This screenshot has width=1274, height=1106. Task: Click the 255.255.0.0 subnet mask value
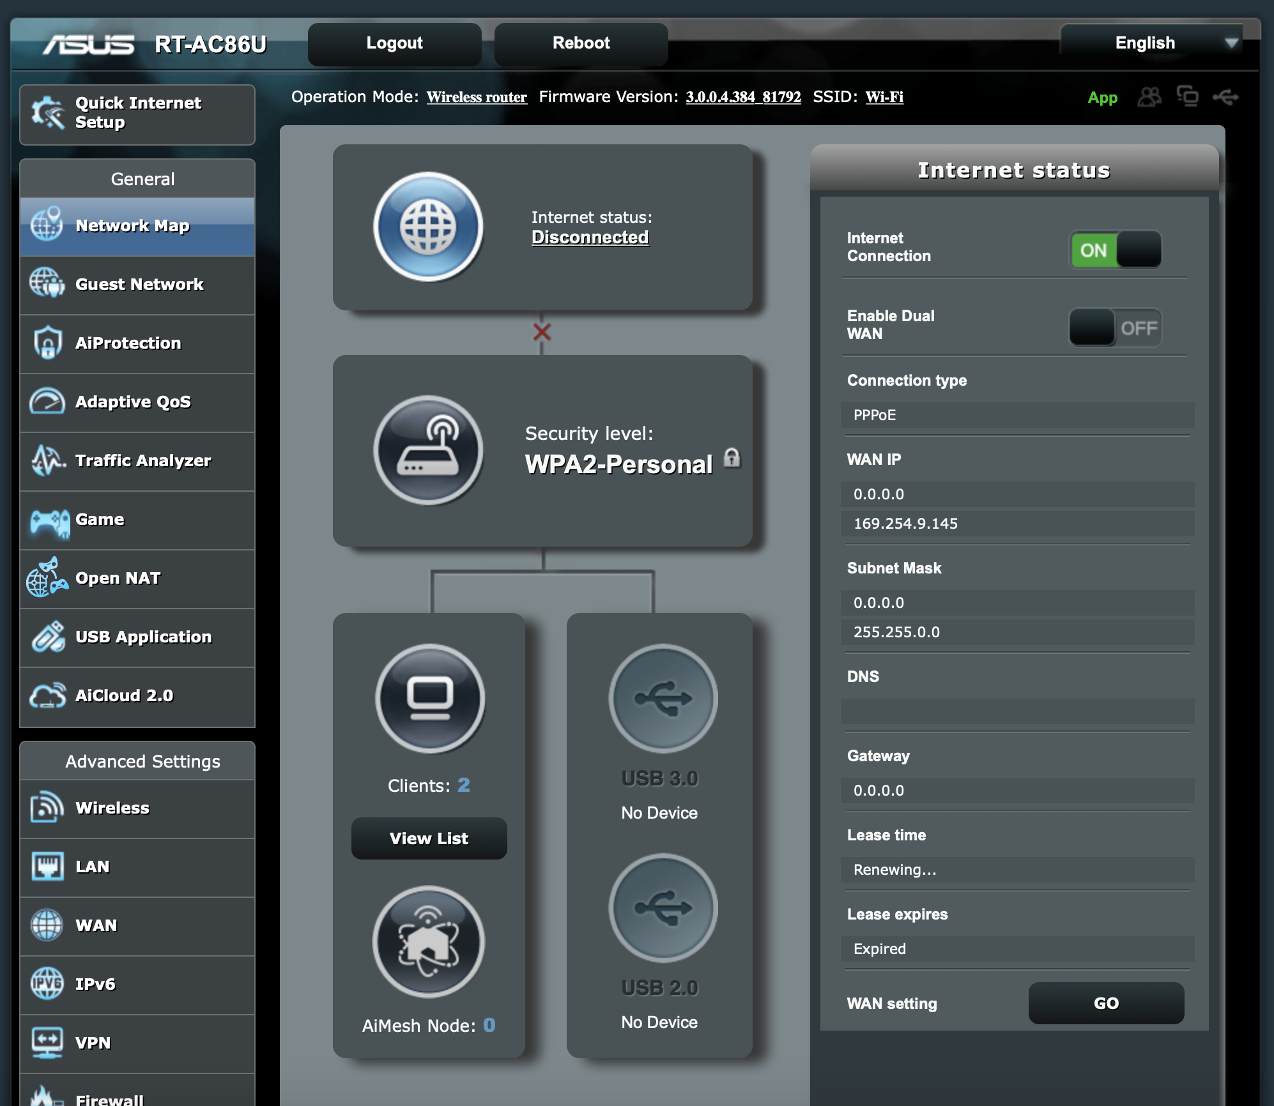click(1018, 632)
